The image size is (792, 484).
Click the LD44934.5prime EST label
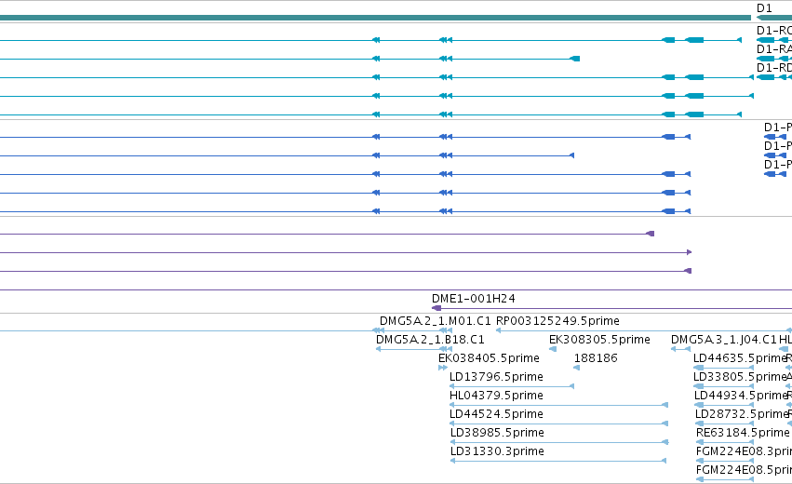(x=741, y=396)
